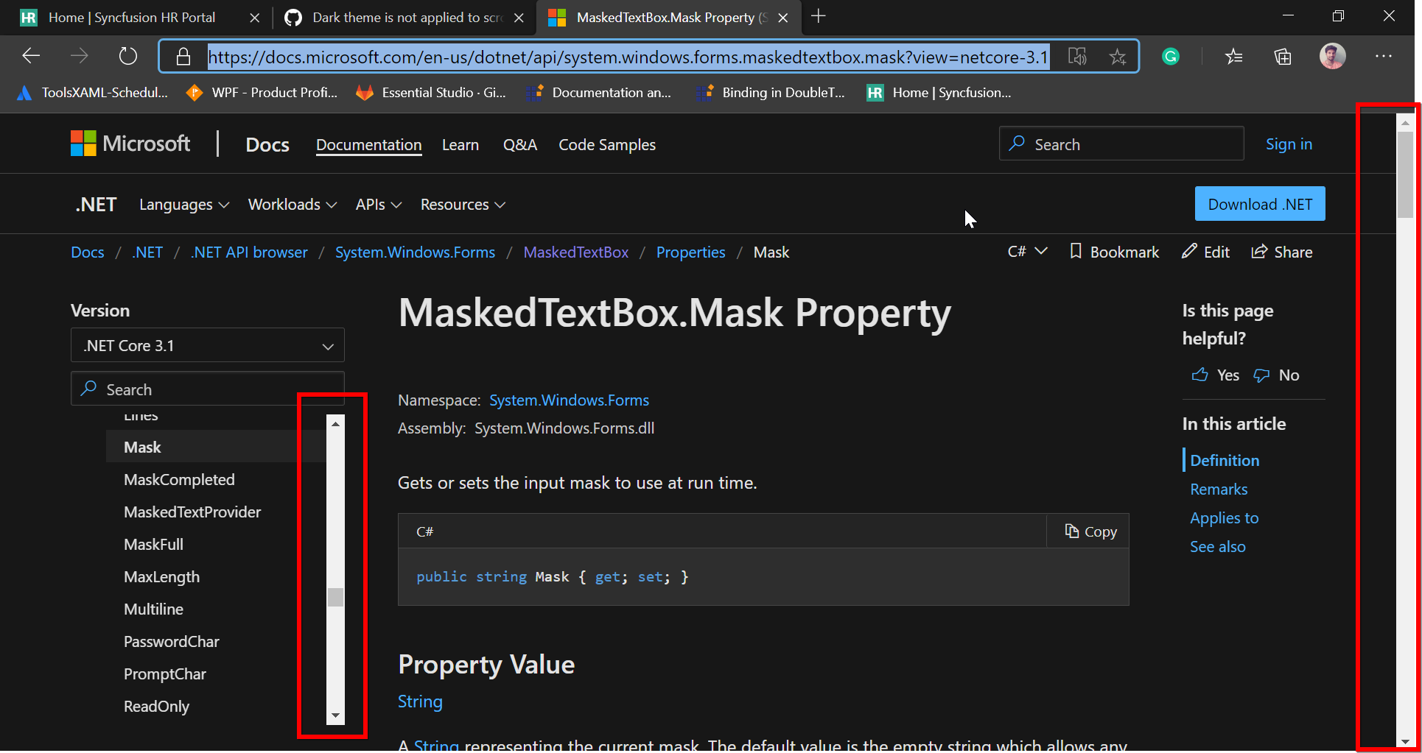Open the user profile avatar
The image size is (1422, 753).
pos(1332,56)
